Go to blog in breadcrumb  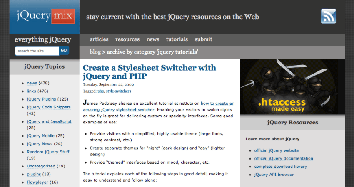point(95,52)
